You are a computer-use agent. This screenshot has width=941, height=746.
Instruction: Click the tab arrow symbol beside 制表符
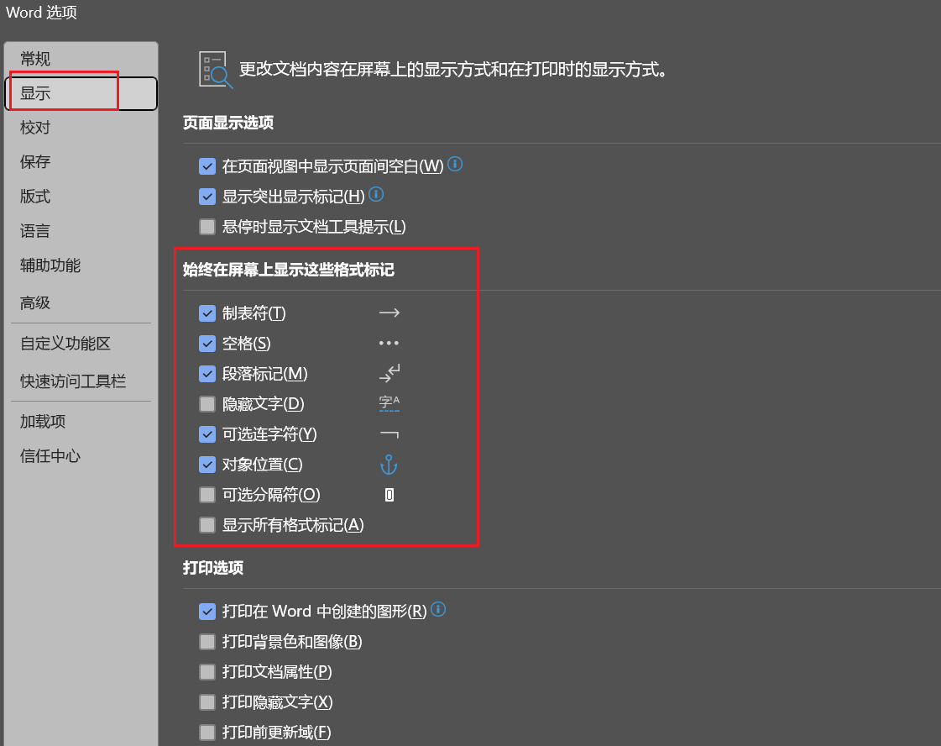point(389,313)
